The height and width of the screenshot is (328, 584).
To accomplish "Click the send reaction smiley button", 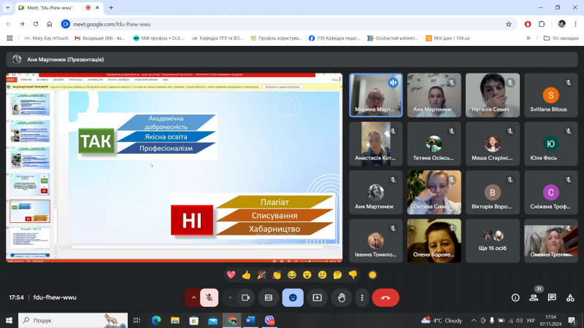I will point(293,297).
